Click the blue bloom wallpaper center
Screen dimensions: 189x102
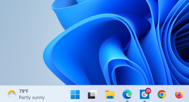pyautogui.click(x=116, y=51)
